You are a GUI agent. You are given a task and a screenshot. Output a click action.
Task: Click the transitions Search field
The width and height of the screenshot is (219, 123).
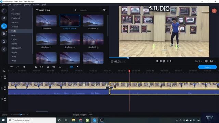tap(87, 10)
